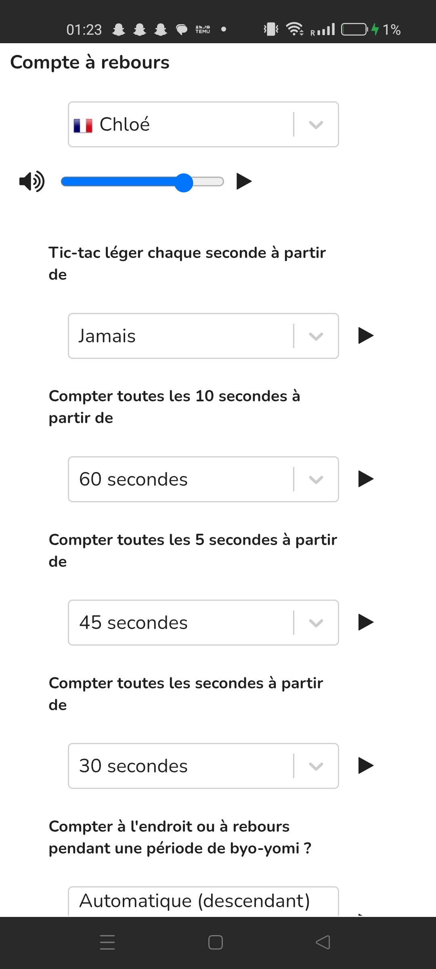This screenshot has width=436, height=969.
Task: Tap the Wi-Fi status icon
Action: tap(295, 29)
